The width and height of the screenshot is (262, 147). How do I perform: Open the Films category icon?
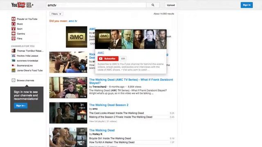click(14, 38)
